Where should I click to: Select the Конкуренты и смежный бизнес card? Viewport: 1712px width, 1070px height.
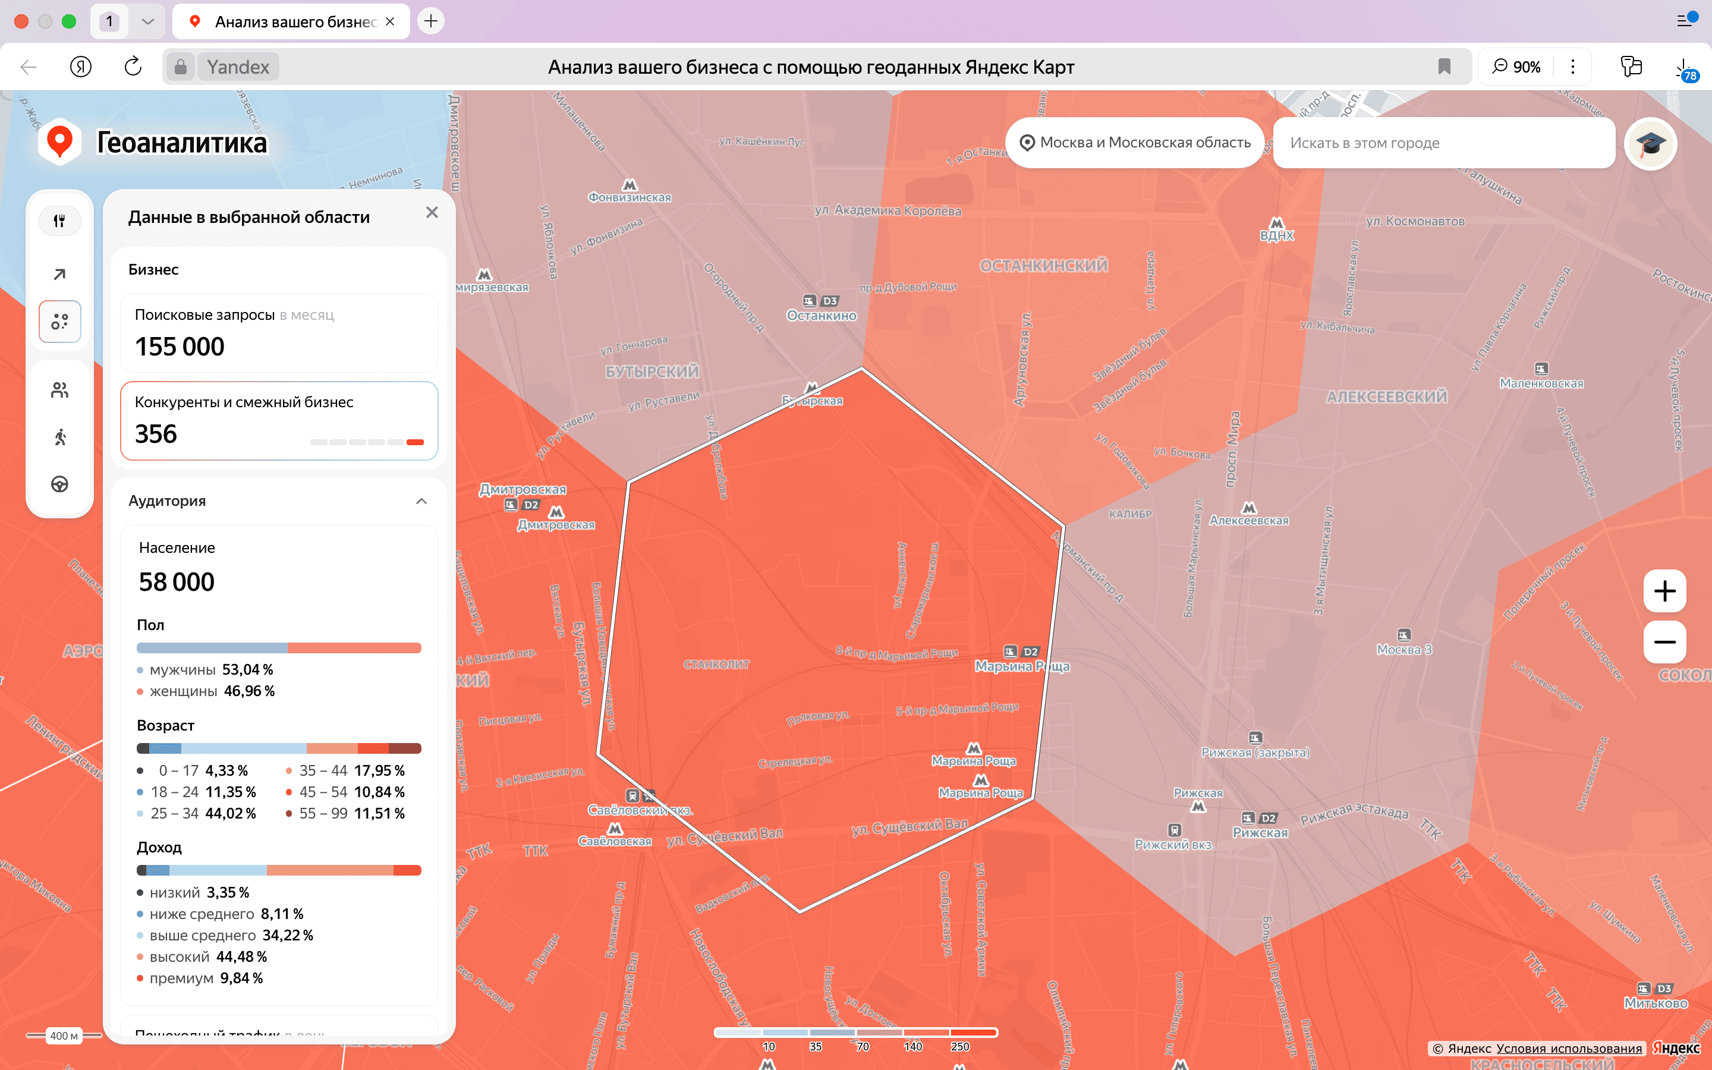[x=279, y=420]
